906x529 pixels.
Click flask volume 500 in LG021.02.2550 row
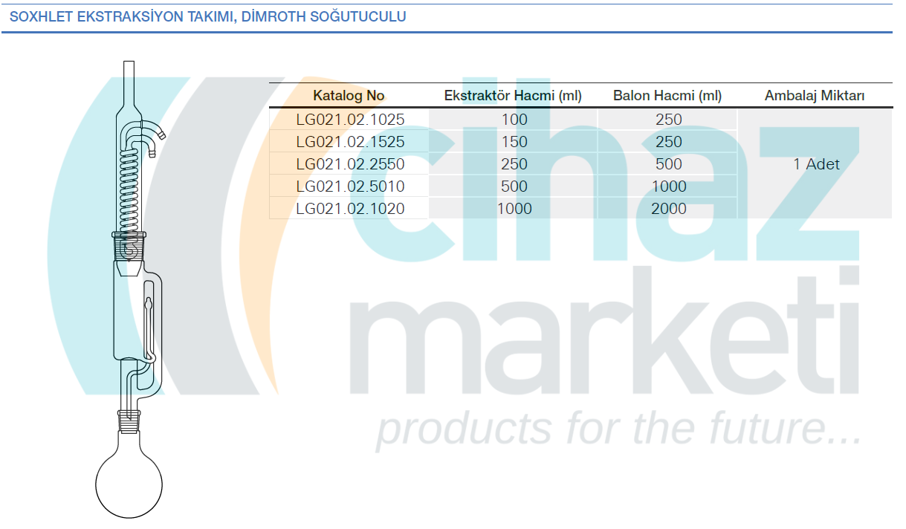click(669, 164)
